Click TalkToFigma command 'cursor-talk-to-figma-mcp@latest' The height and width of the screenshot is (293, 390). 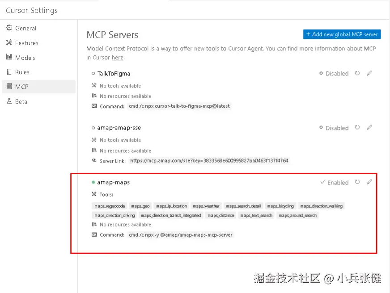[x=192, y=106]
